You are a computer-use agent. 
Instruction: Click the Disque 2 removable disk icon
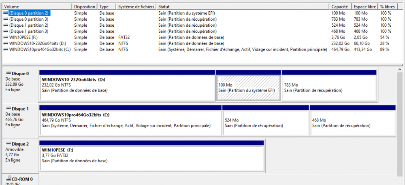click(x=8, y=144)
